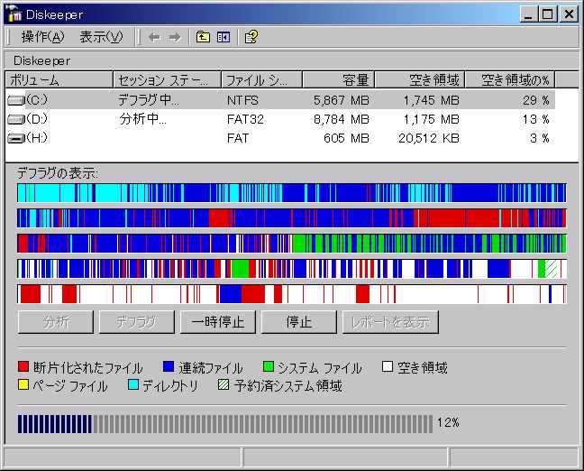Screen dimensions: 584x471
Task: Stop defragmentation with the 停止 button
Action: pyautogui.click(x=299, y=322)
